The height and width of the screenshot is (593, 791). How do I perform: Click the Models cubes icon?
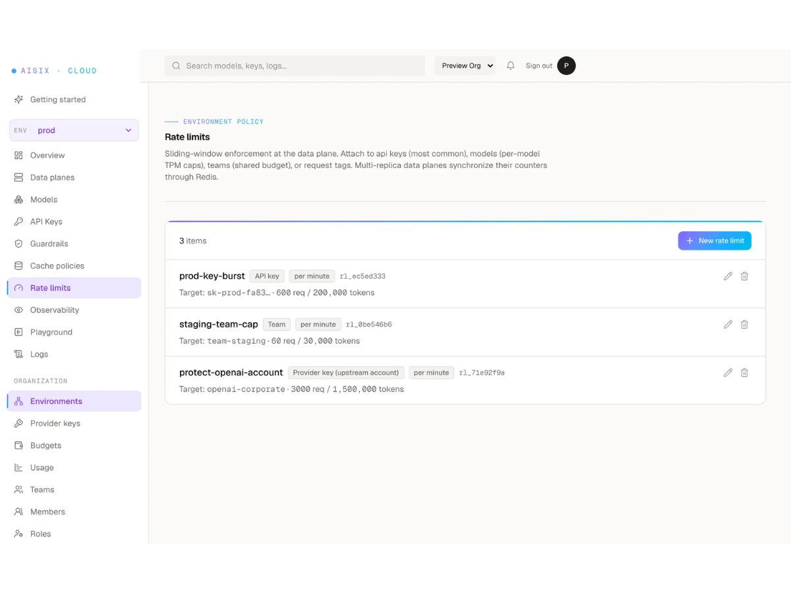(18, 200)
